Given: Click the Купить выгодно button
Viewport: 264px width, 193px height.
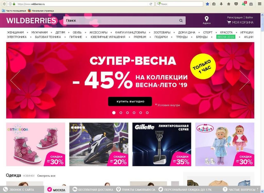Looking at the screenshot, I should tap(130, 101).
